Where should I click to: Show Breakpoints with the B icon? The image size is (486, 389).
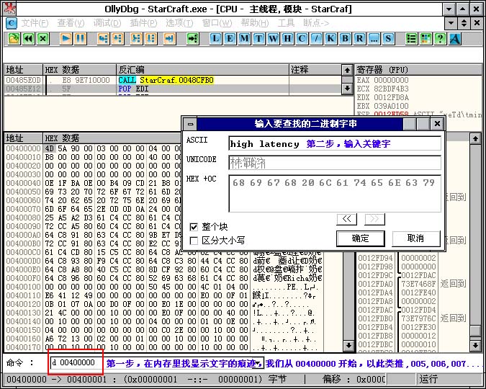tap(345, 39)
